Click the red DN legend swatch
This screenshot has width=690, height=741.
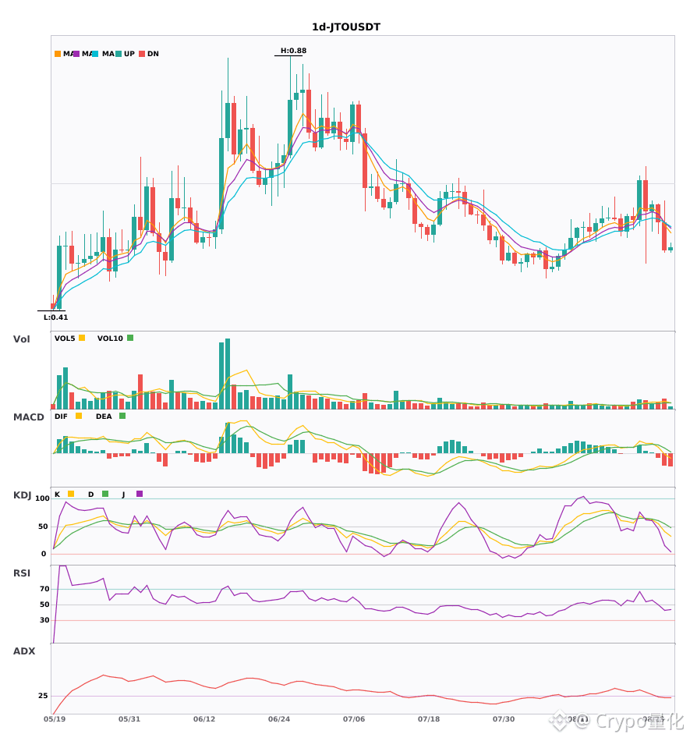[x=142, y=54]
